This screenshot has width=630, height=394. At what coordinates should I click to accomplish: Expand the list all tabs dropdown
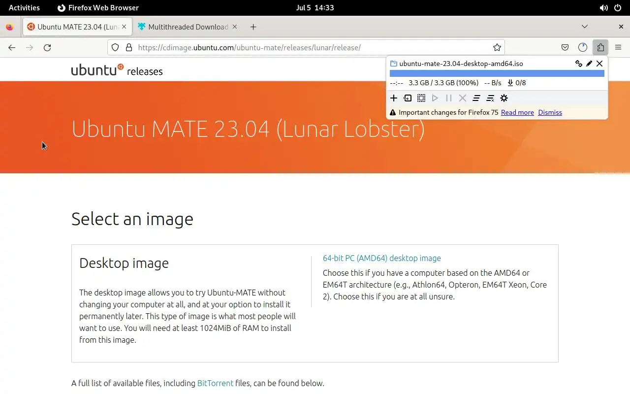[584, 27]
